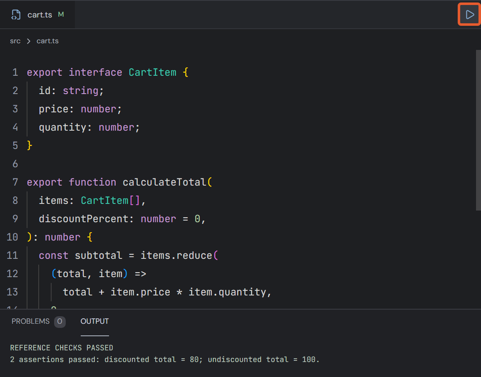Click 'CartItem[]' type on line 8
This screenshot has width=481, height=377.
pyautogui.click(x=110, y=201)
